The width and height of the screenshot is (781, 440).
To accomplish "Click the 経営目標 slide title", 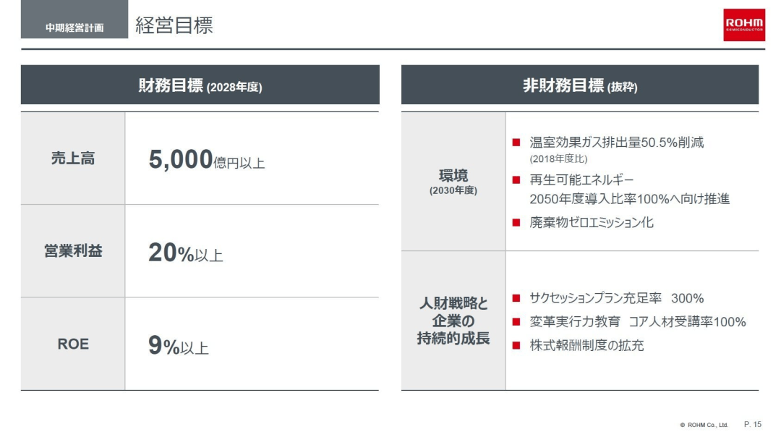I will coord(174,26).
